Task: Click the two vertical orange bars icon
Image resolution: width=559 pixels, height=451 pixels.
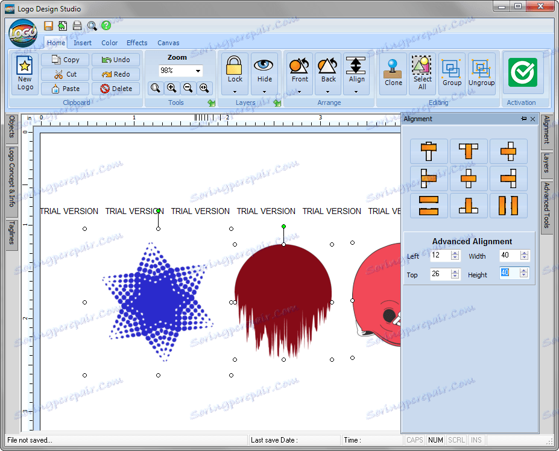Action: click(508, 206)
